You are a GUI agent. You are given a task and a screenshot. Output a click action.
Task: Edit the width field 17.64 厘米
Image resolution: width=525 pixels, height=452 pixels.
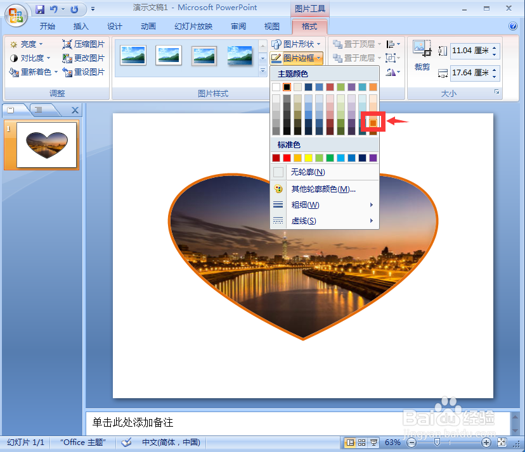pos(470,73)
